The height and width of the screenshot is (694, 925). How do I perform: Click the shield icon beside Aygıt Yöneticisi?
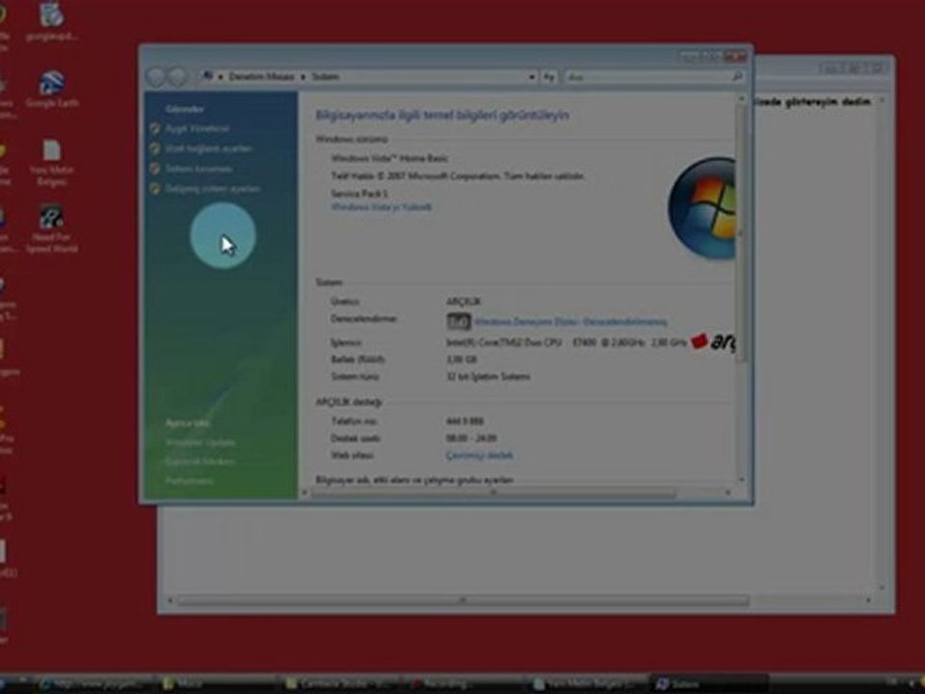point(155,128)
